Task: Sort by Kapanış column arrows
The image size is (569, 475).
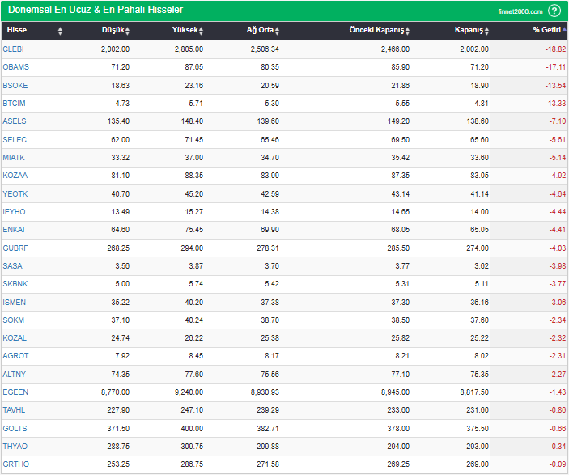Action: 486,31
